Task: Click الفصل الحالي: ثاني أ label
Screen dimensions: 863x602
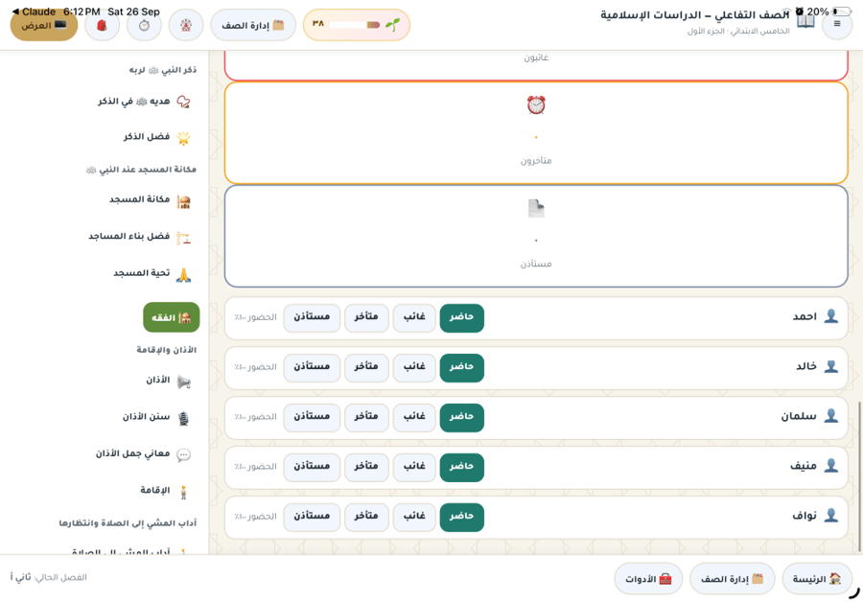Action: pos(49,577)
